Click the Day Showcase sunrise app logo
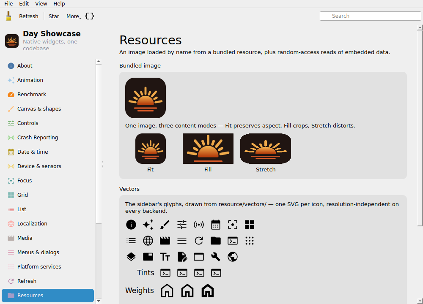Screen dimensions: 423x304 pos(12,41)
